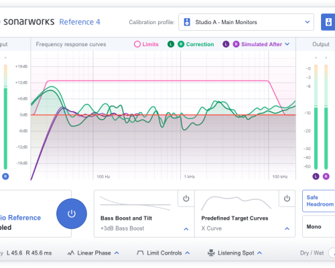
Task: Toggle the Limits curve circle
Action: point(137,44)
